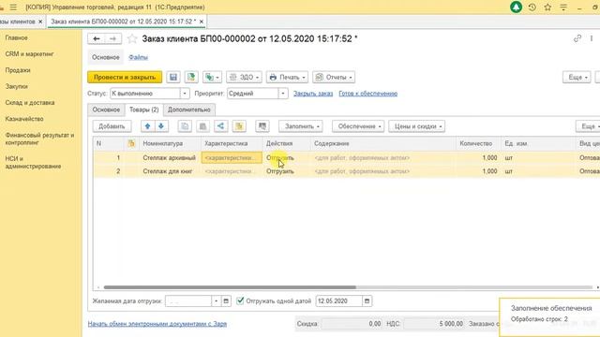Expand Приоритет dropdown arrow
Image resolution: width=600 pixels, height=337 pixels.
283,94
